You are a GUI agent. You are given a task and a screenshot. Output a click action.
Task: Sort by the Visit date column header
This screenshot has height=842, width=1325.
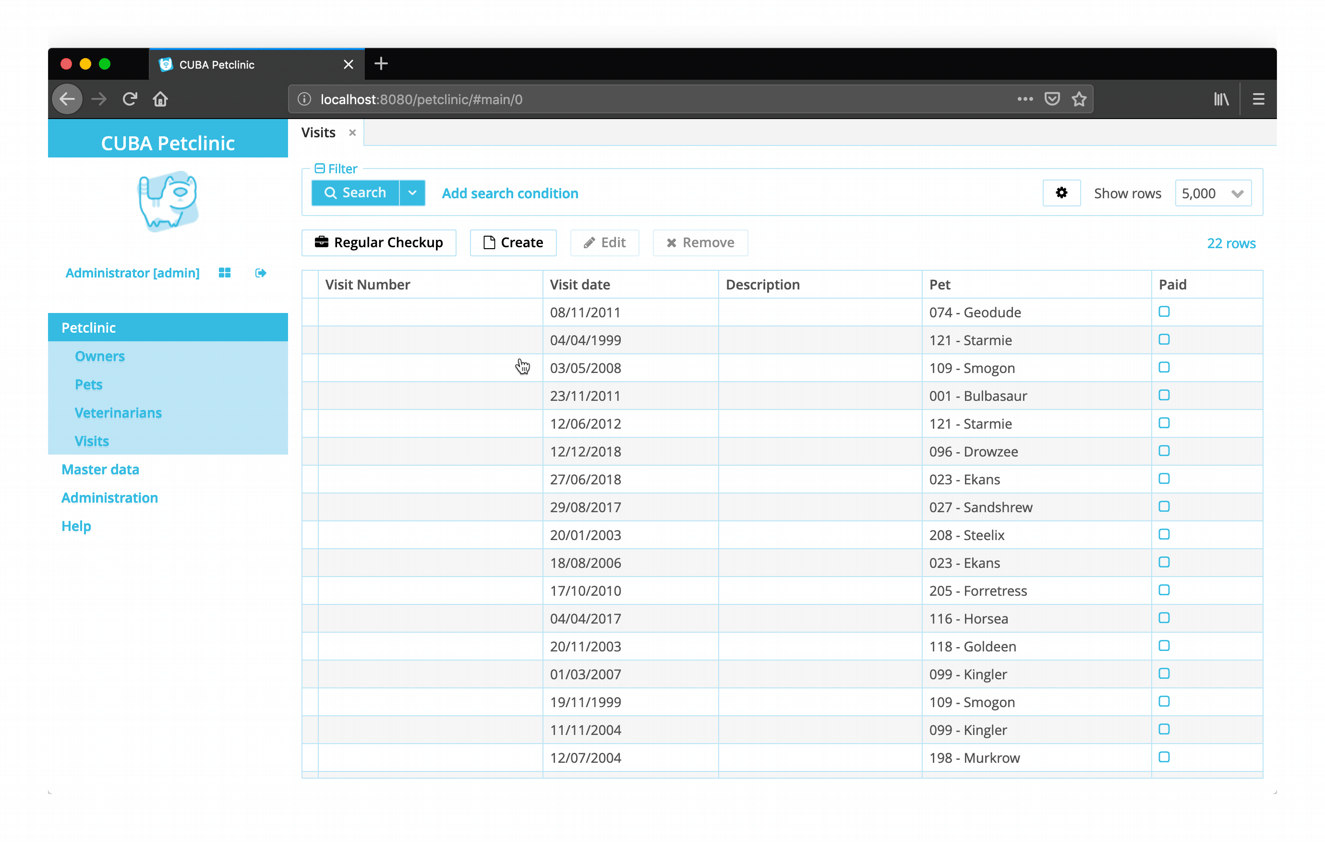(x=580, y=285)
